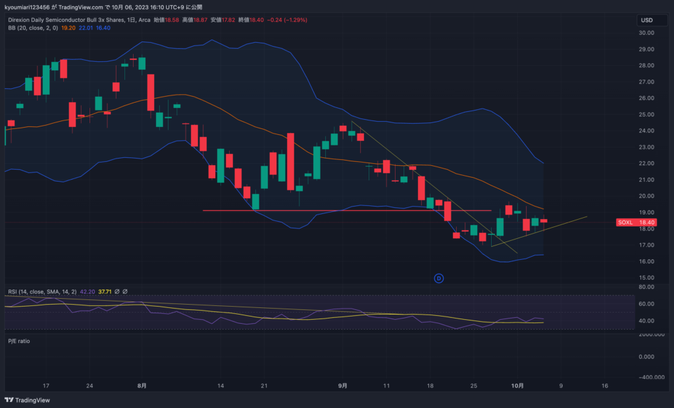This screenshot has height=408, width=674.
Task: Select the RSI (14, close, SMA, 14, 2) legend
Action: pos(42,292)
